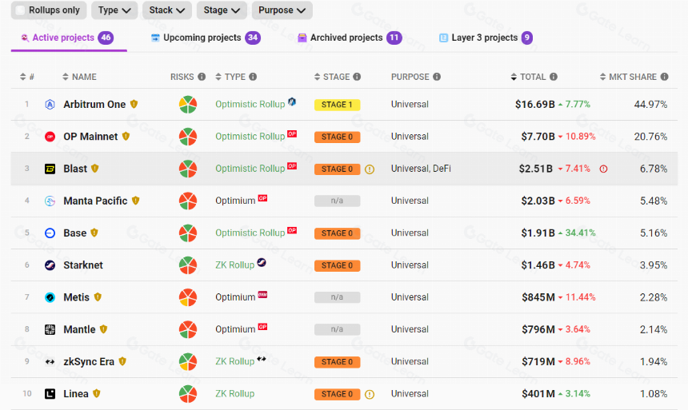Open the Purpose filter dropdown

click(x=282, y=10)
